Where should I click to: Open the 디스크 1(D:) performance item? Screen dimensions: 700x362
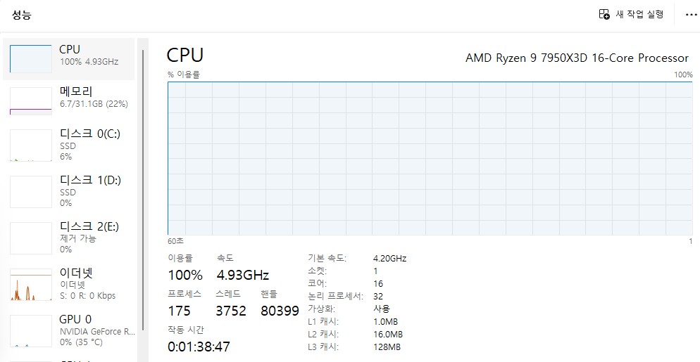69,191
